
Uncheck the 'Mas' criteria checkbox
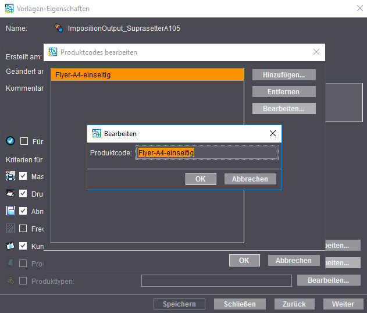pyautogui.click(x=23, y=176)
